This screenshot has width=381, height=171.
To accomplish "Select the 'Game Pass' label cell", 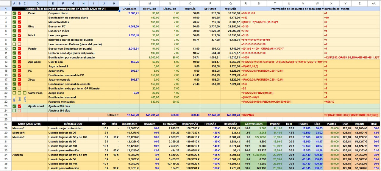I will [x=37, y=93].
